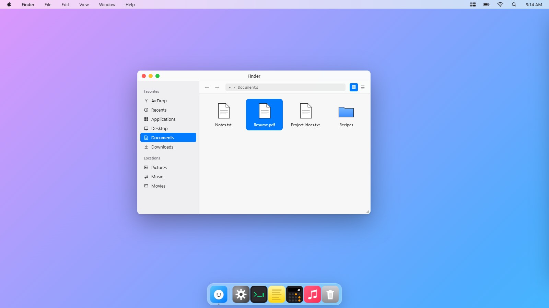Open the Edit menu
This screenshot has height=308, width=549.
[x=65, y=4]
